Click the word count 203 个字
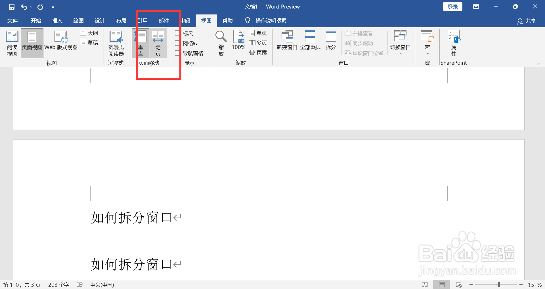 pos(58,284)
